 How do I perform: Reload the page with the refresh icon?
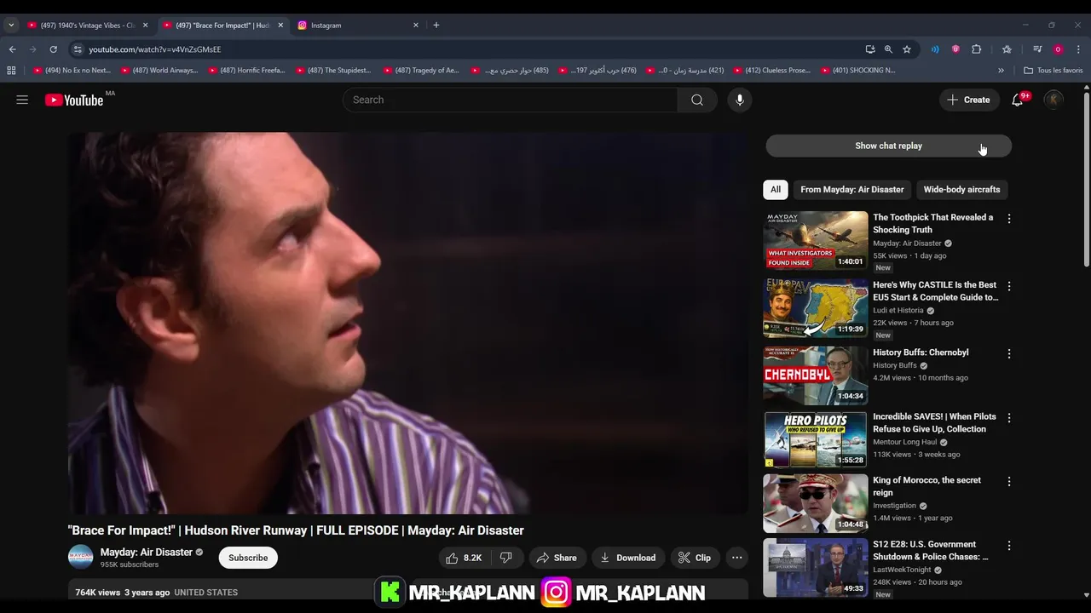(x=53, y=49)
